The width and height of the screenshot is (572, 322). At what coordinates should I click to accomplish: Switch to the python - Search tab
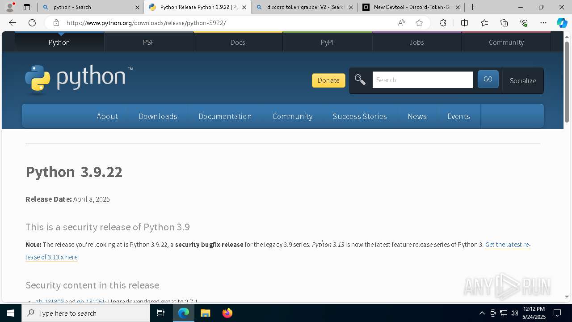pyautogui.click(x=89, y=7)
